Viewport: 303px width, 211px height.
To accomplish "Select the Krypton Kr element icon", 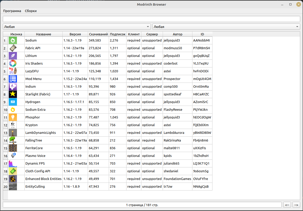I will pyautogui.click(x=13, y=125).
